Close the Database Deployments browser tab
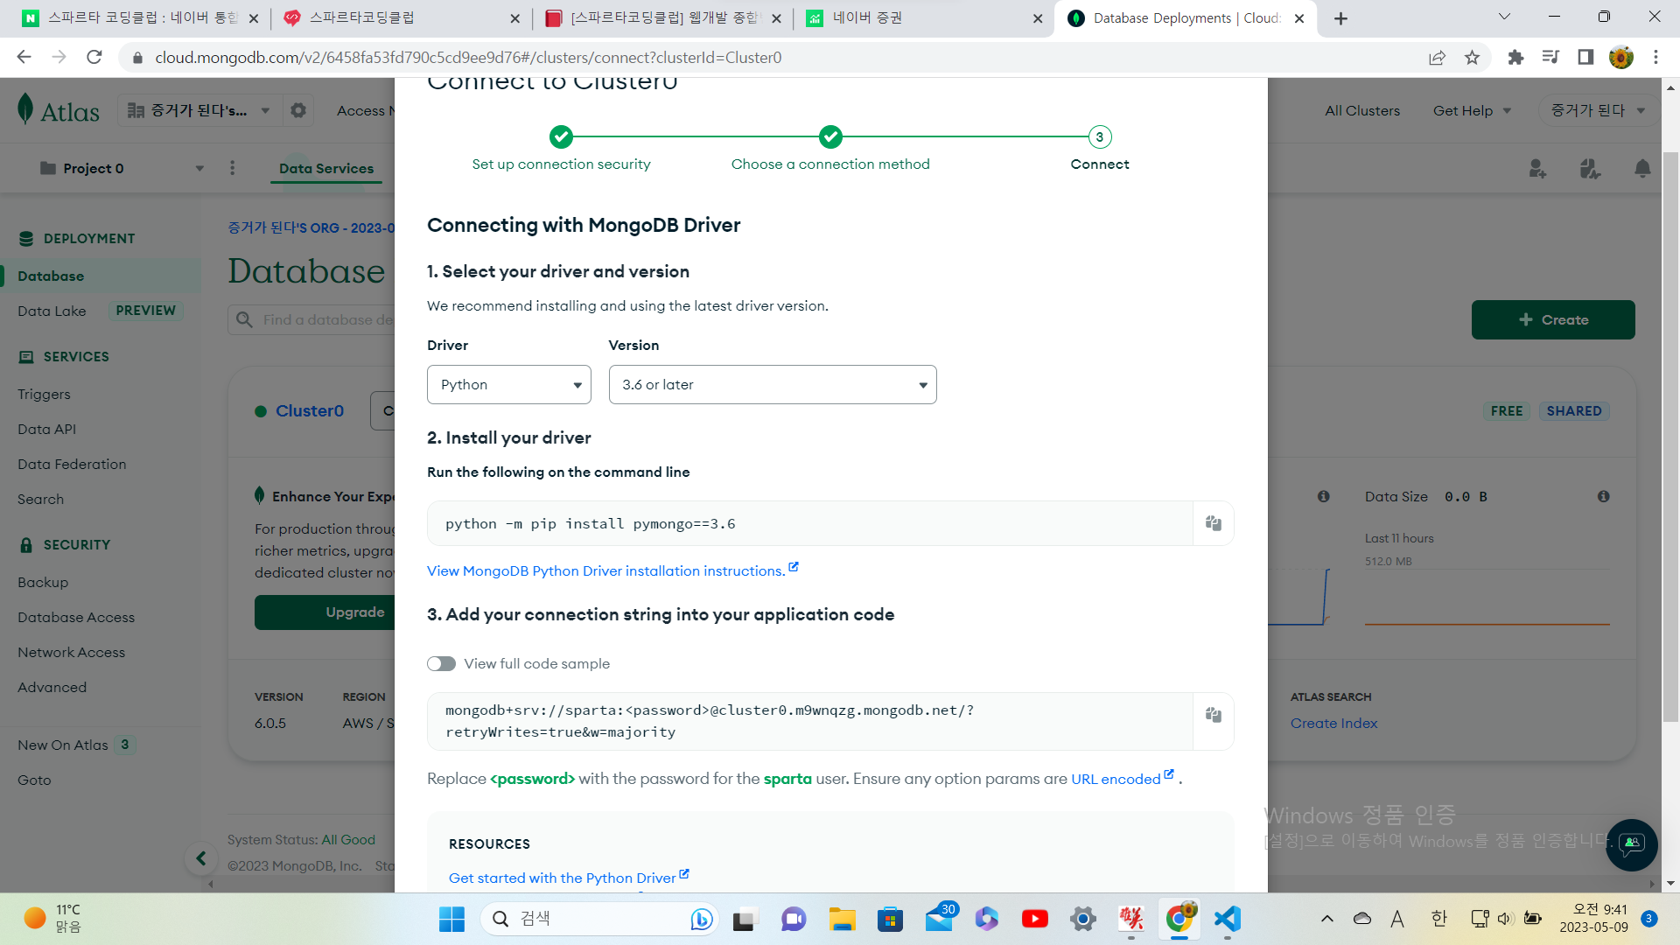 [1299, 18]
